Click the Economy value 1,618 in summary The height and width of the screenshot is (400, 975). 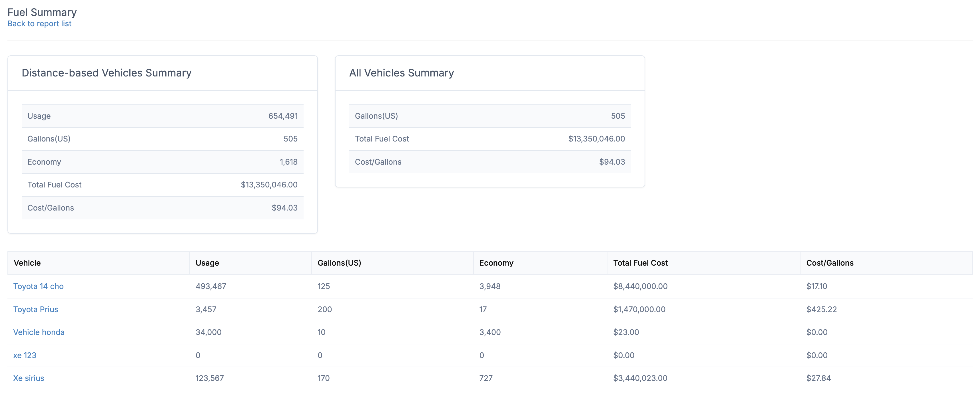pos(288,162)
